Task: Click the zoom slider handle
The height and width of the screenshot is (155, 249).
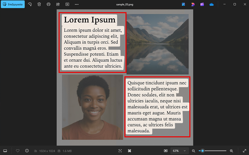Action: point(203,151)
